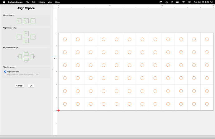The width and height of the screenshot is (215, 139).
Task: Align to inside bottom edge
Action: [26, 41]
